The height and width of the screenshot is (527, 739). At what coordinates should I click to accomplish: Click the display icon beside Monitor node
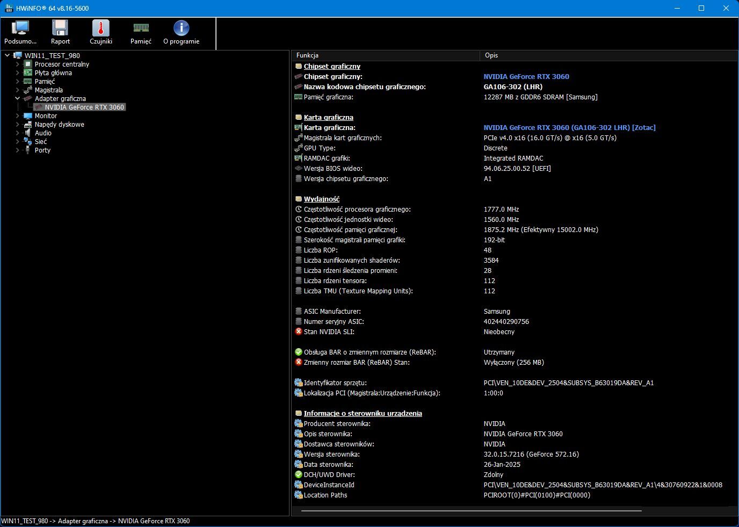pos(28,115)
